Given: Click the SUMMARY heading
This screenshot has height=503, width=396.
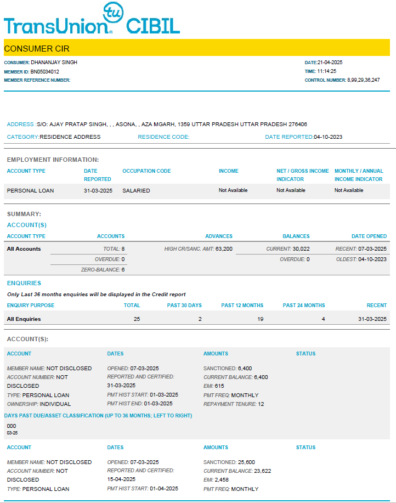Looking at the screenshot, I should point(24,214).
